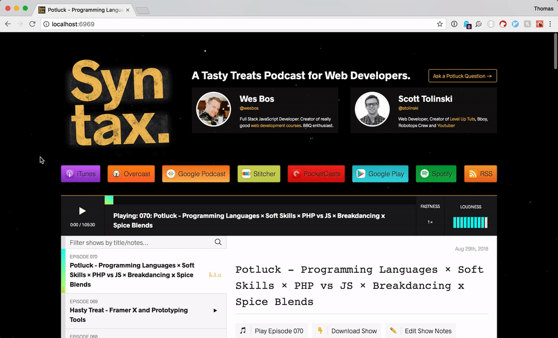Open the site info icon in the address bar
This screenshot has height=338, width=558.
coord(46,24)
